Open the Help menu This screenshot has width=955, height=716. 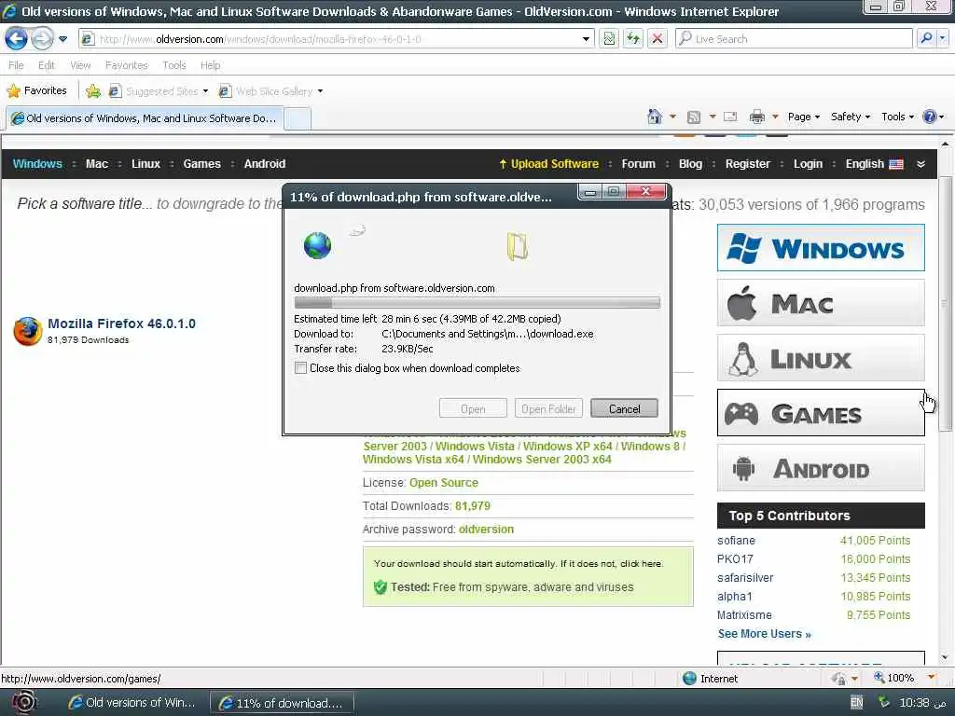(210, 65)
